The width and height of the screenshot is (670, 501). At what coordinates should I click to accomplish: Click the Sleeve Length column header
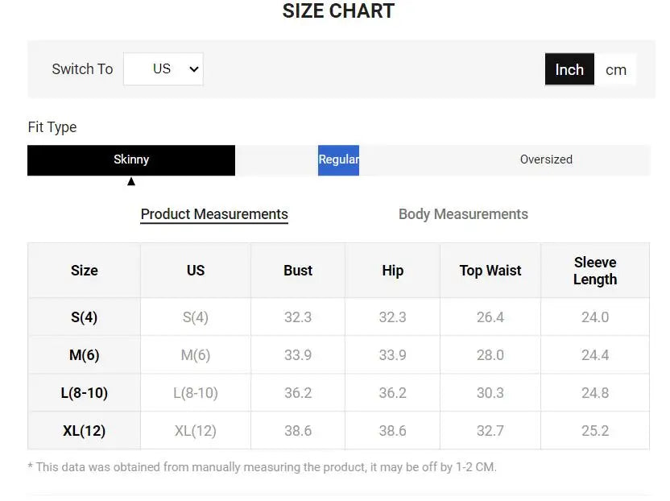595,271
